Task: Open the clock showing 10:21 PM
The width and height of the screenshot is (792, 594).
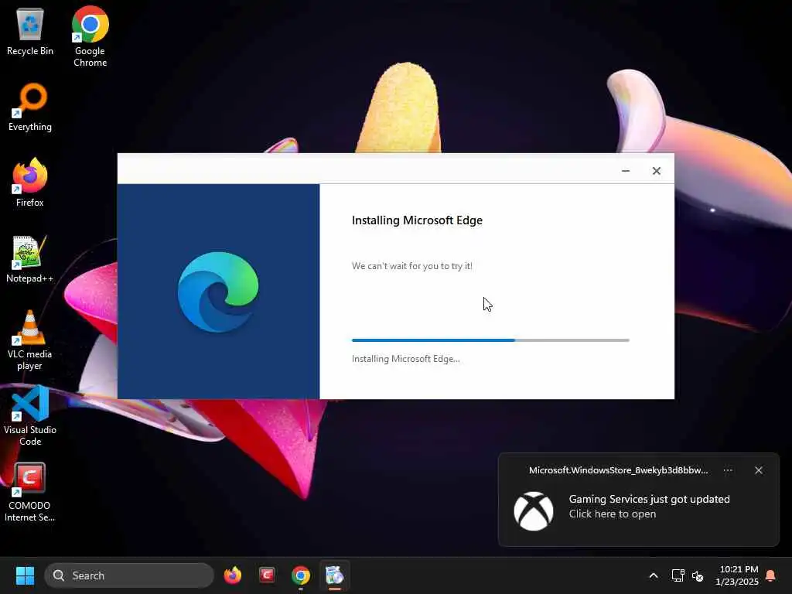Action: pyautogui.click(x=737, y=575)
